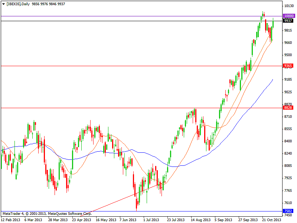Click the blue 7502 price level label
The image size is (297, 223).
click(x=288, y=211)
